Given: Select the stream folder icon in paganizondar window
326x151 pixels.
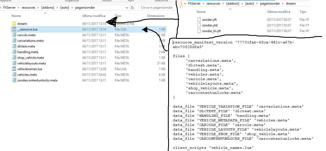Looking at the screenshot, I should point(14,24).
